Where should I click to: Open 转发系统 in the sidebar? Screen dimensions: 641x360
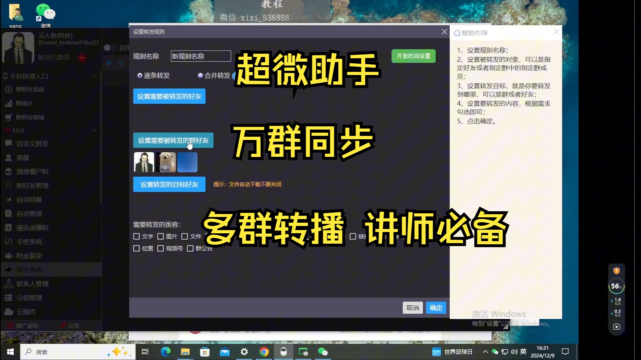tap(29, 270)
